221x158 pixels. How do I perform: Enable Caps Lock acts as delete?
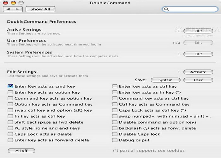click(x=10, y=134)
